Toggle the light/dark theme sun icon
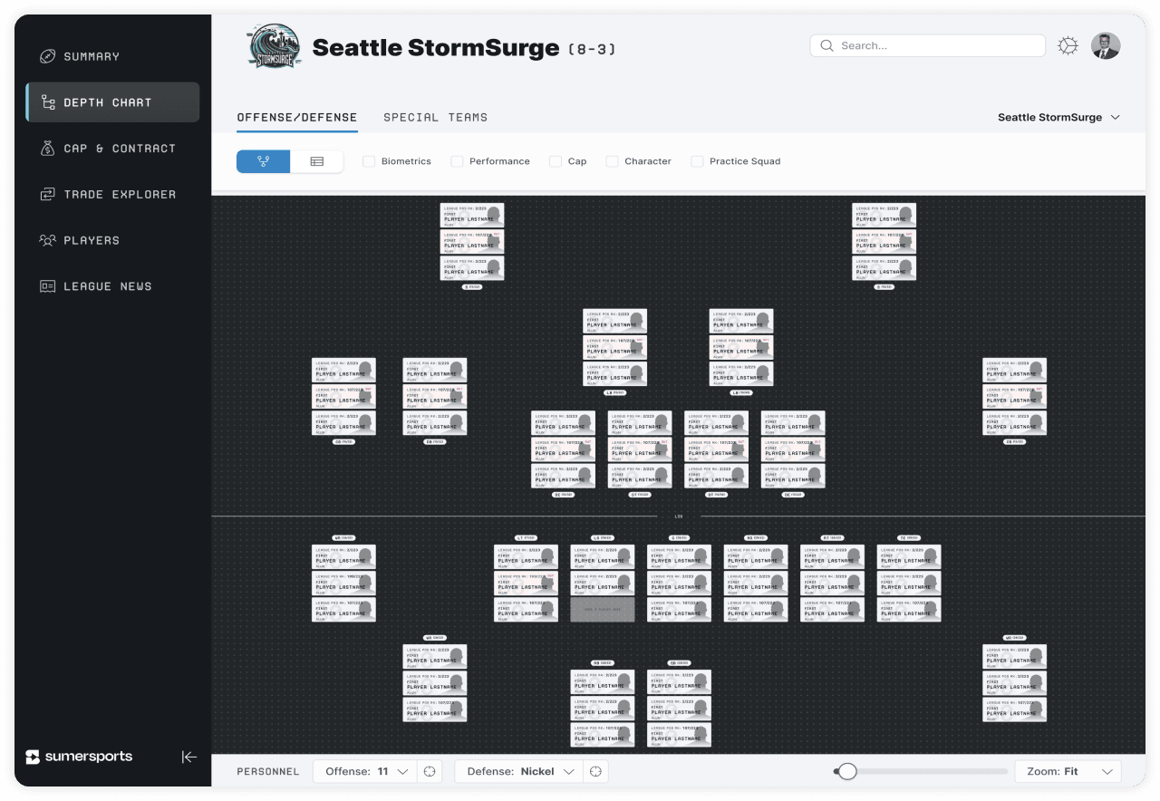This screenshot has width=1160, height=801. (x=1068, y=46)
